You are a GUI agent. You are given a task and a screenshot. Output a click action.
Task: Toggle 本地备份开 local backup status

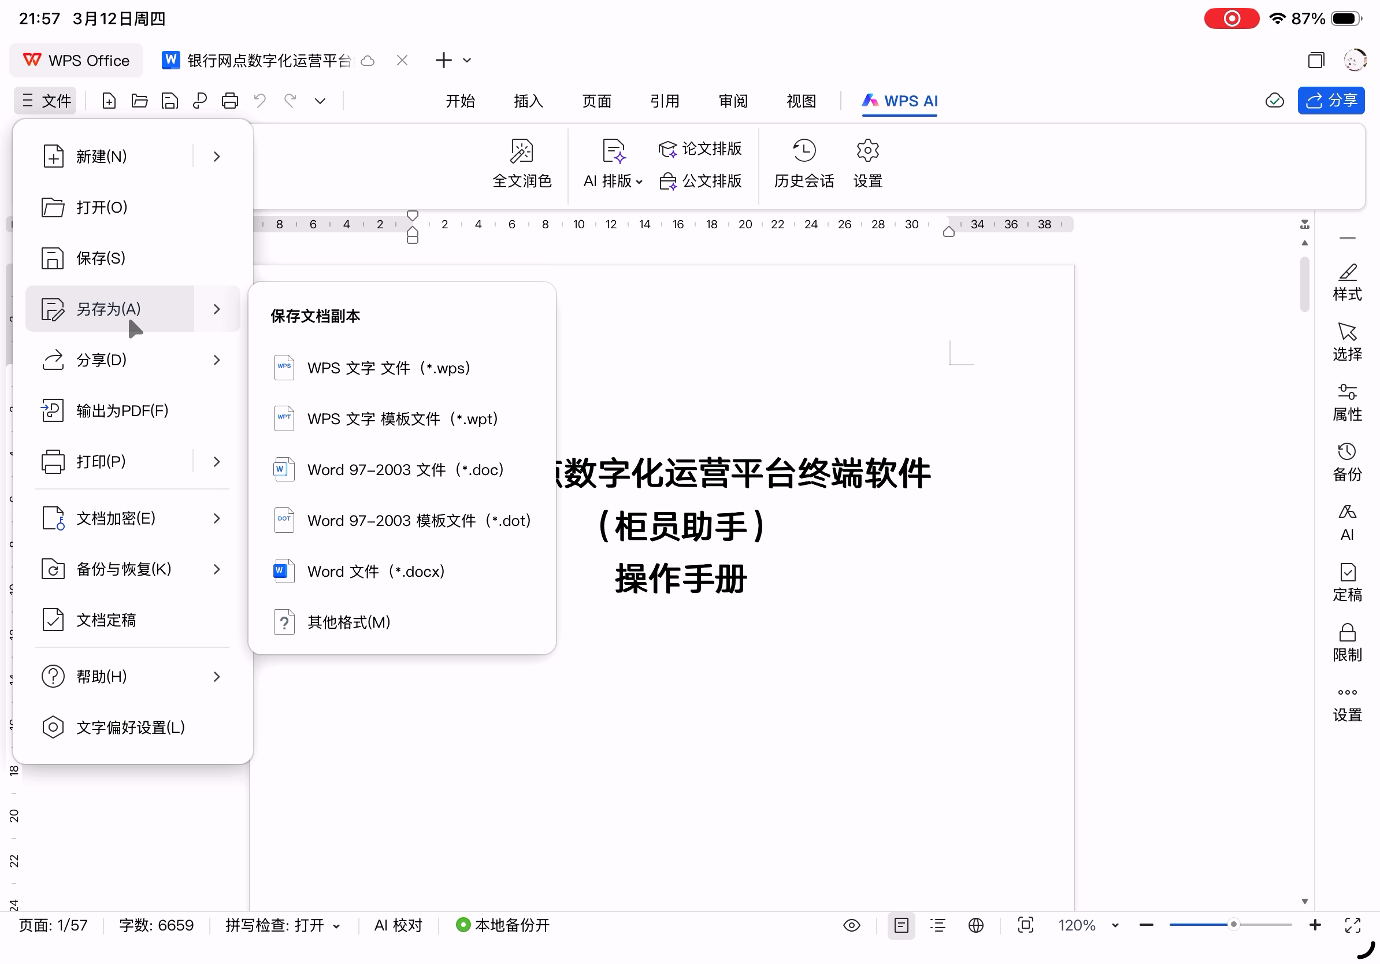pos(502,925)
